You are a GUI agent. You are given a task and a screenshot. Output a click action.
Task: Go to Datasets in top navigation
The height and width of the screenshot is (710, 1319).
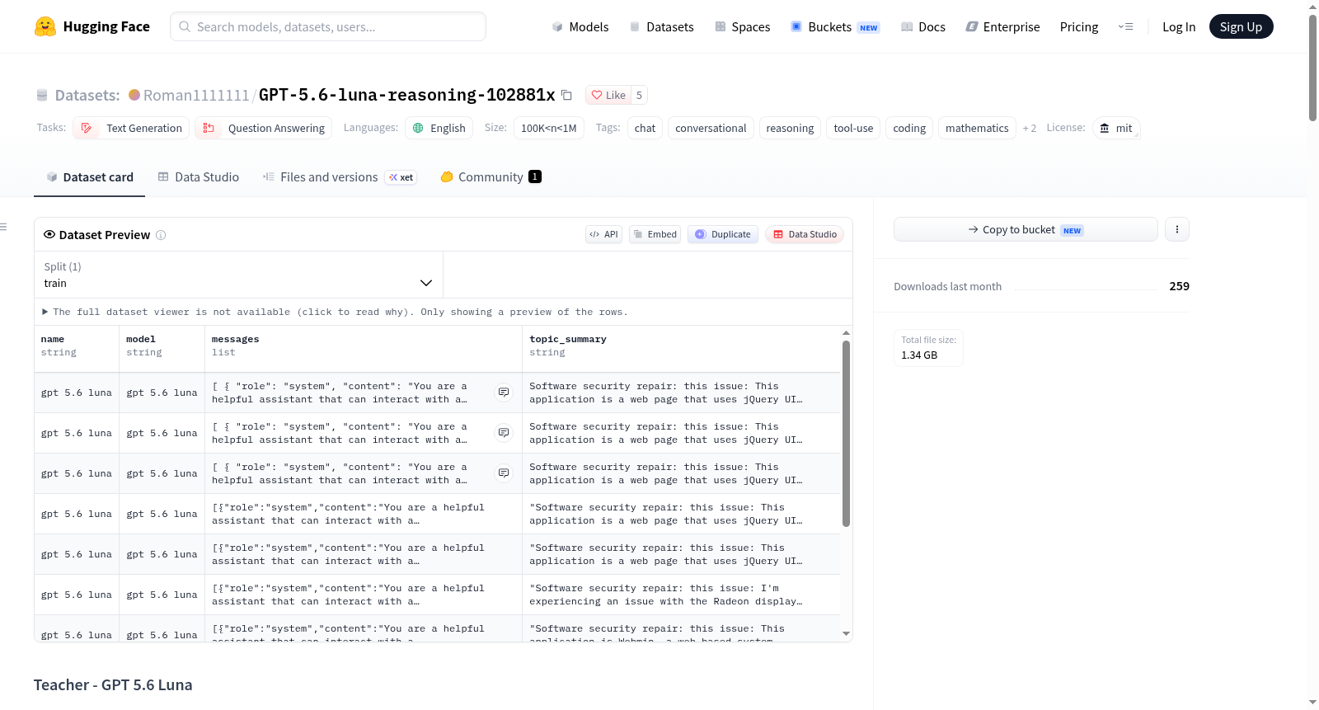click(x=662, y=26)
